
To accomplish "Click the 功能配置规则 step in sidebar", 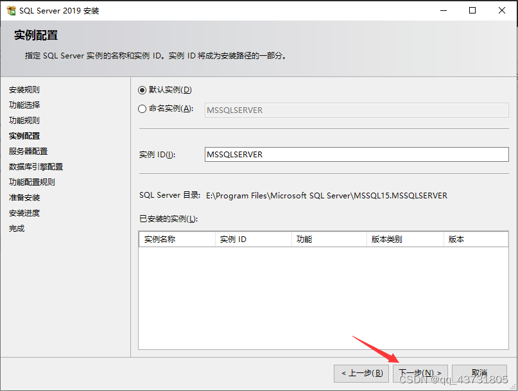I will tap(32, 182).
